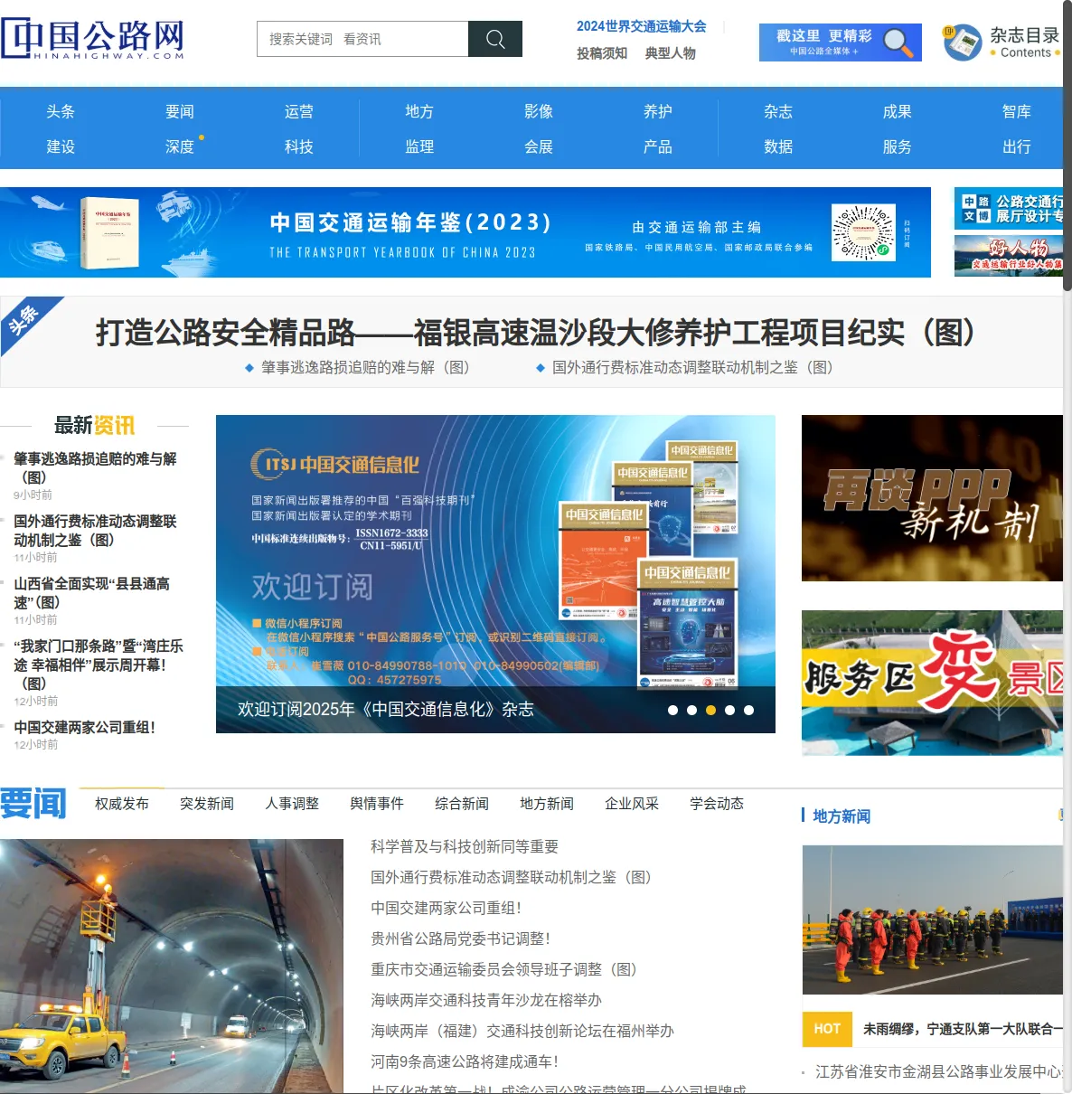Select 监理 in the navigation menu
The width and height of the screenshot is (1072, 1094).
(419, 146)
